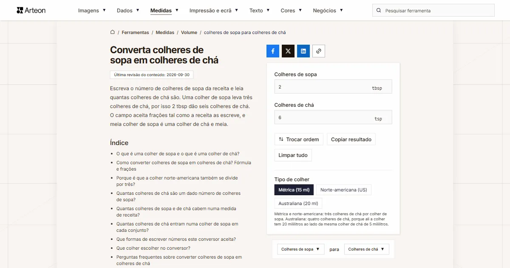Select Métrica (15 ml) spoon type

pos(294,190)
